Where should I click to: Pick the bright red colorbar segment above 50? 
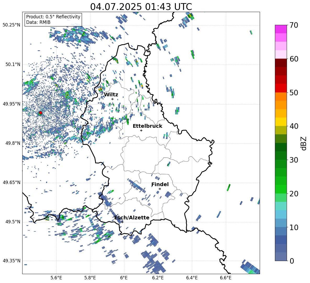coord(281,88)
